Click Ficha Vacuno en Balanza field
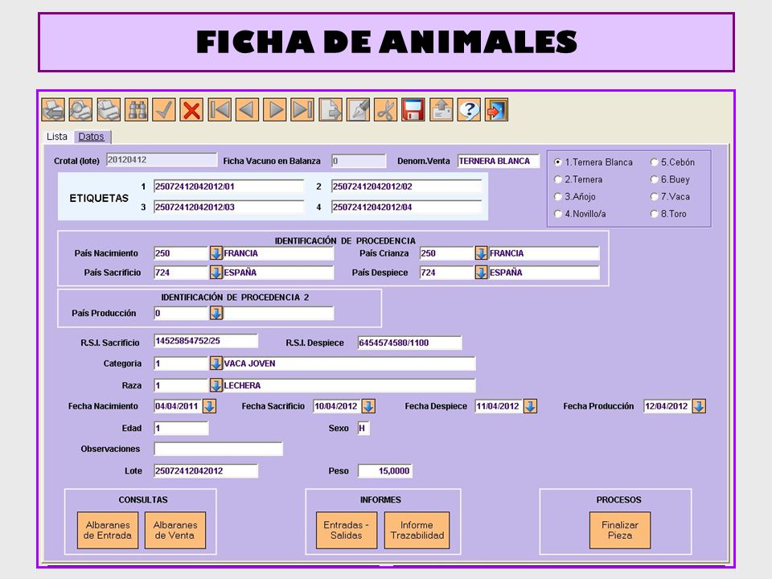This screenshot has height=579, width=772. [359, 161]
